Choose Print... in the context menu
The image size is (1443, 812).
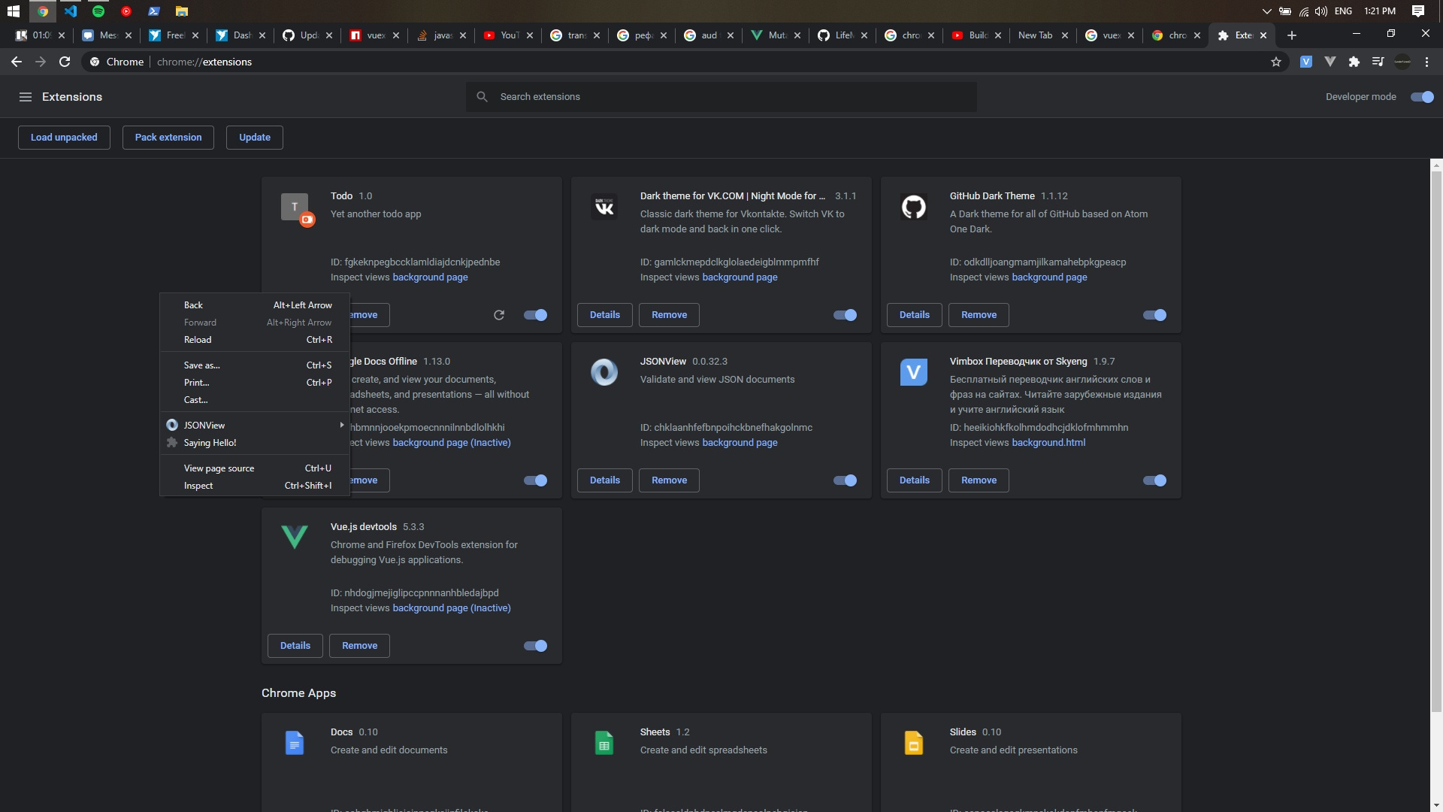(x=255, y=383)
